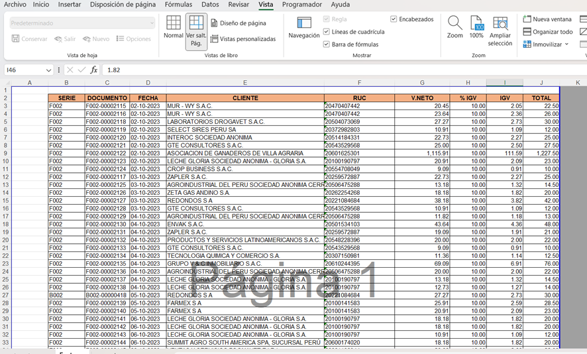Image resolution: width=587 pixels, height=354 pixels.
Task: Click Organizar todo button
Action: tap(548, 32)
